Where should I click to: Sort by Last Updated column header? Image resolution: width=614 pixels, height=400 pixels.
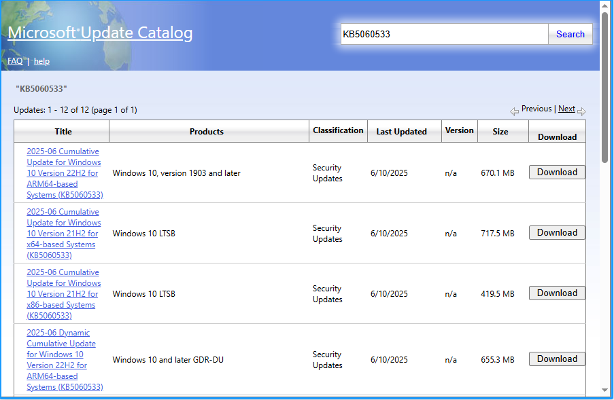click(x=401, y=131)
